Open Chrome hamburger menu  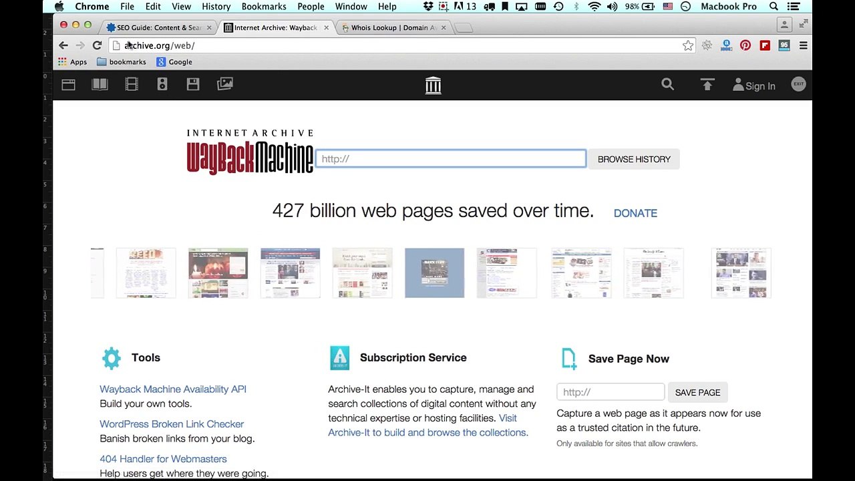[804, 45]
